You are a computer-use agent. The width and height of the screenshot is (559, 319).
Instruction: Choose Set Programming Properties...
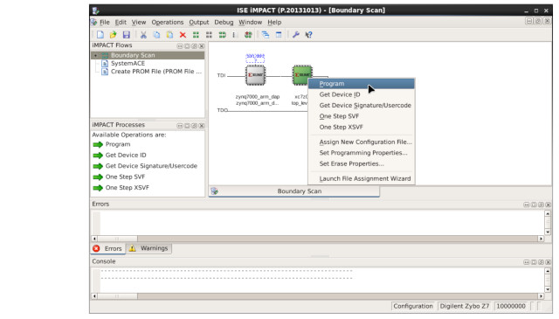[x=361, y=153]
